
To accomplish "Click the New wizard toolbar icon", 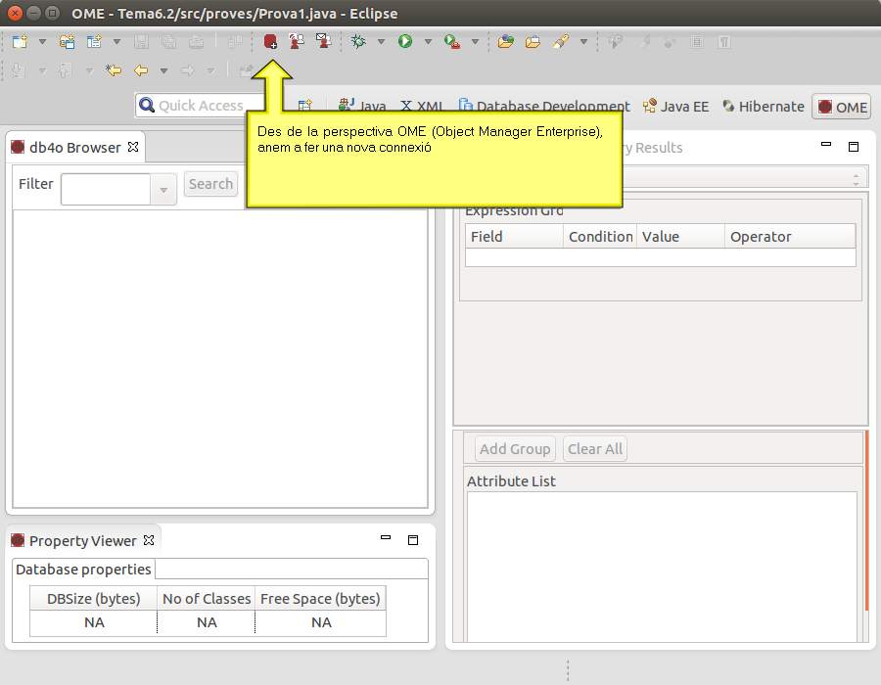I will (x=21, y=41).
